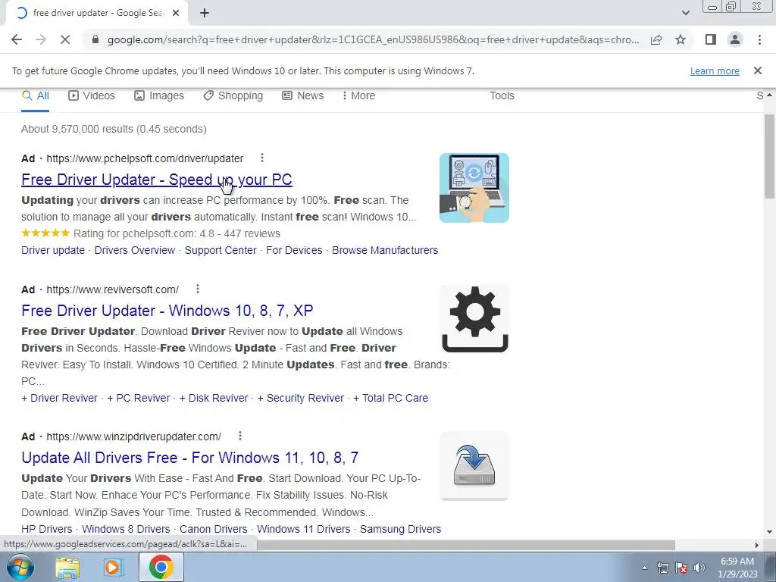Expand the More search options
The image size is (776, 582).
tap(358, 95)
